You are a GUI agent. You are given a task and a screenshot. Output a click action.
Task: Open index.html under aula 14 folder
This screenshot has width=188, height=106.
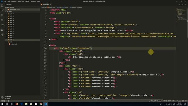point(14,44)
